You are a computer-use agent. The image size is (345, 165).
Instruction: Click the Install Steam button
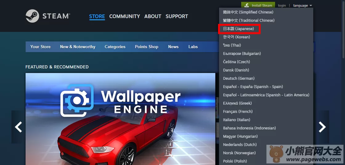tap(258, 6)
